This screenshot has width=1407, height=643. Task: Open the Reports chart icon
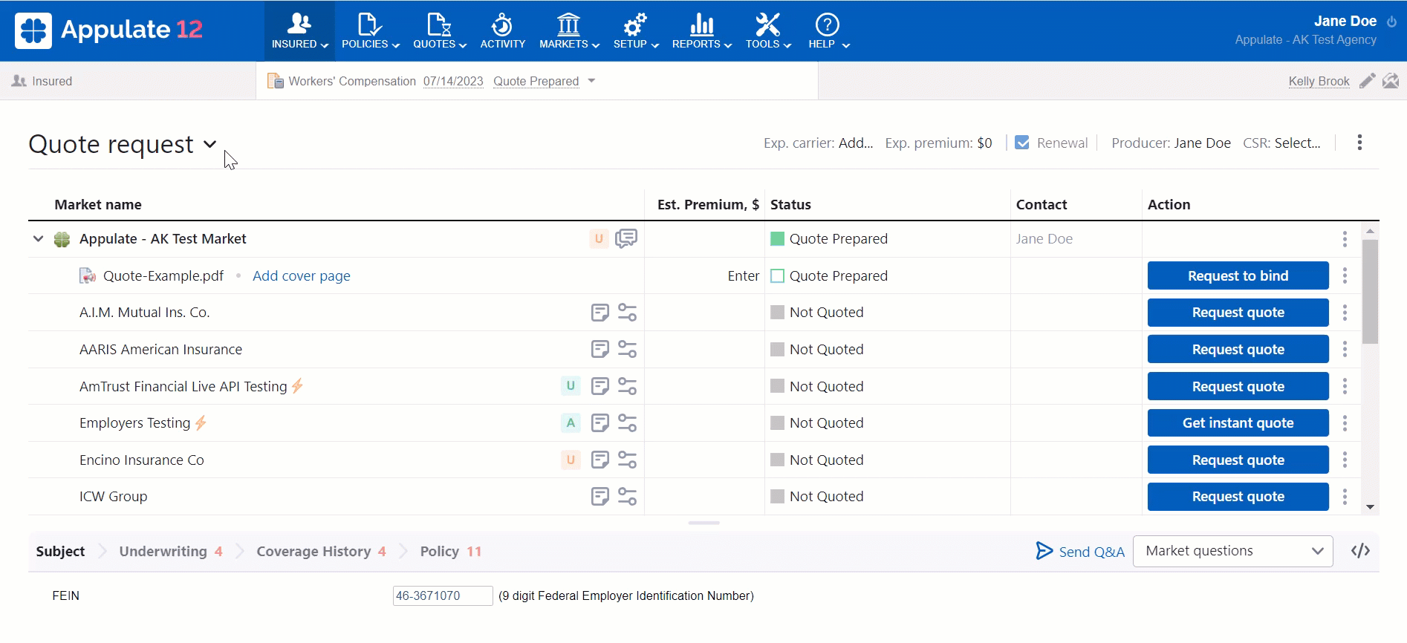click(701, 24)
